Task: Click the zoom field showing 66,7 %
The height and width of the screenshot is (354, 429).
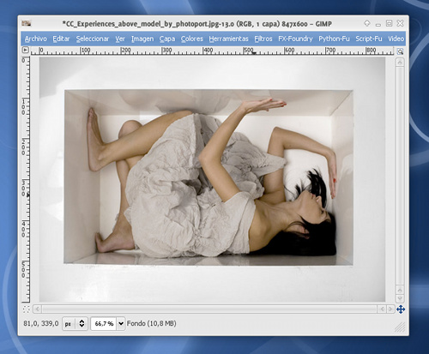Action: coord(104,324)
